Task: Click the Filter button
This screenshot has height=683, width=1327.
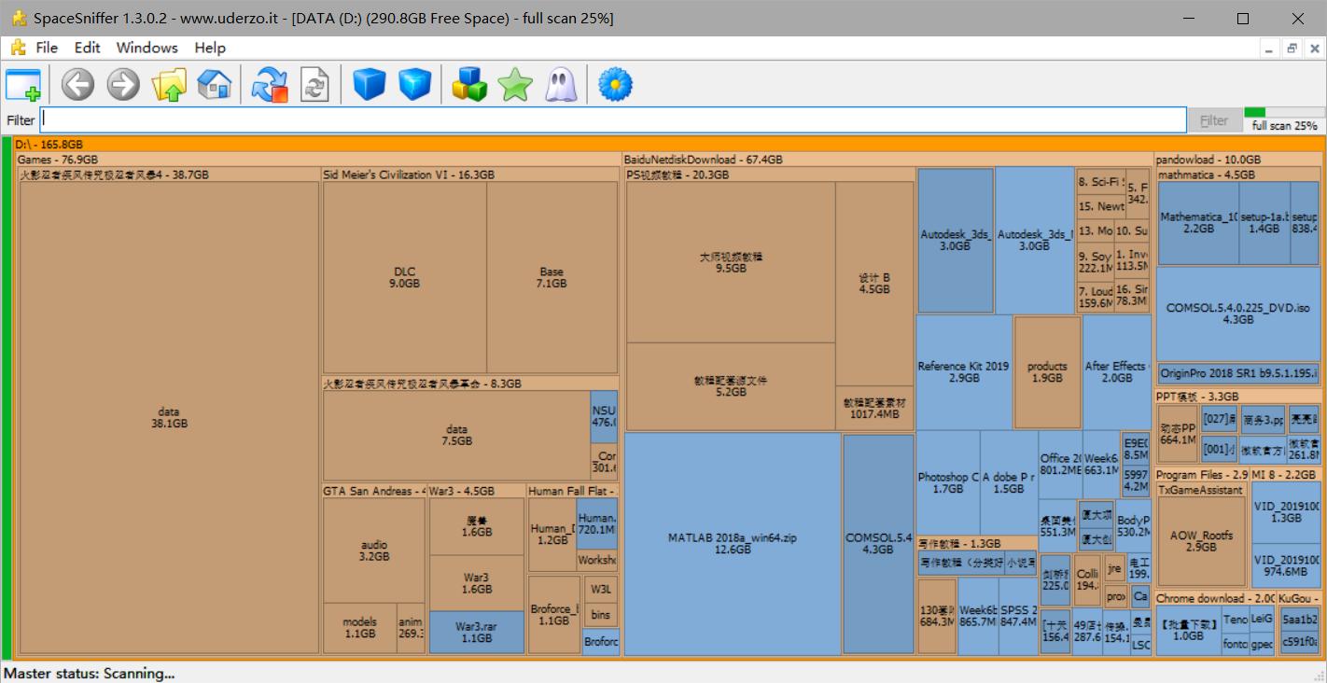Action: coord(1214,119)
